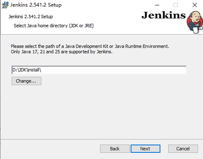The image size is (203, 159).
Task: Click the Jenkins wordmark text
Action: 164,15
